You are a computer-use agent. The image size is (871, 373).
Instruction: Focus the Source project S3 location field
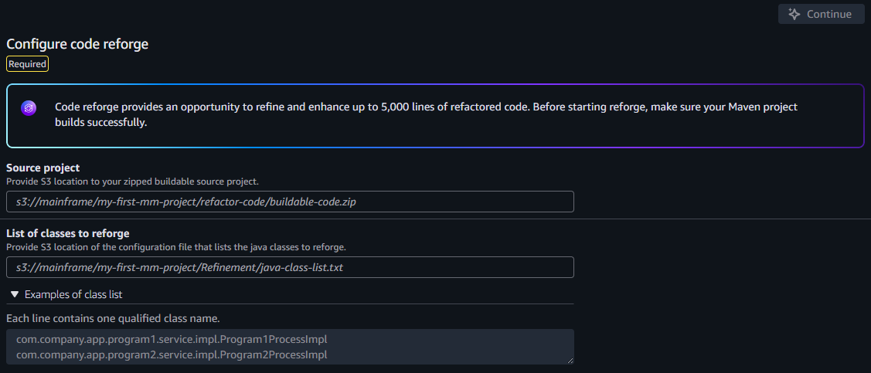coord(290,202)
